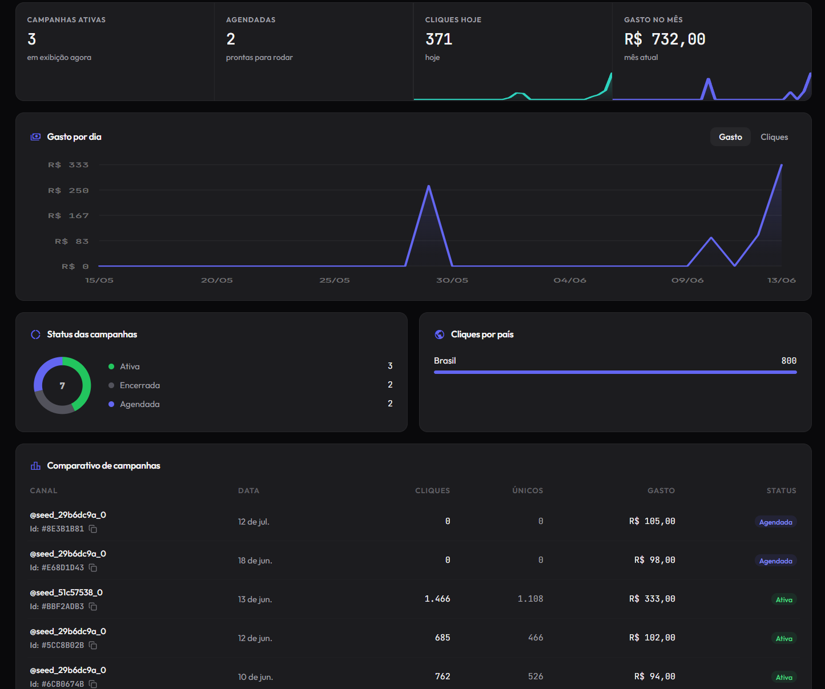Image resolution: width=825 pixels, height=689 pixels.
Task: Select channel name in the 12 de jul. row
Action: [68, 515]
